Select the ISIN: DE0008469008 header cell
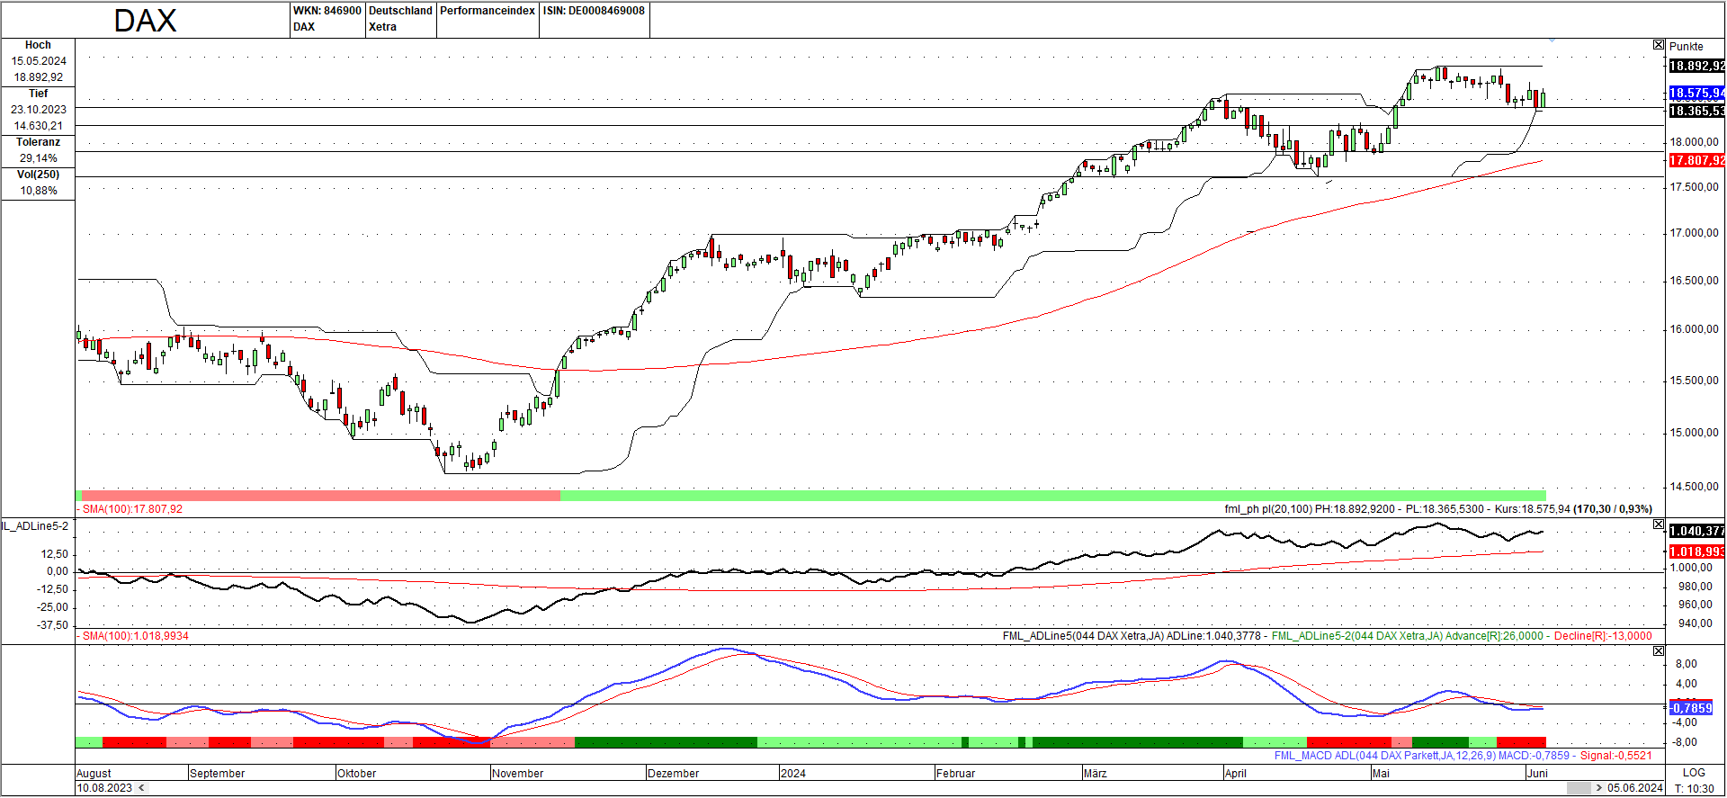 click(594, 19)
